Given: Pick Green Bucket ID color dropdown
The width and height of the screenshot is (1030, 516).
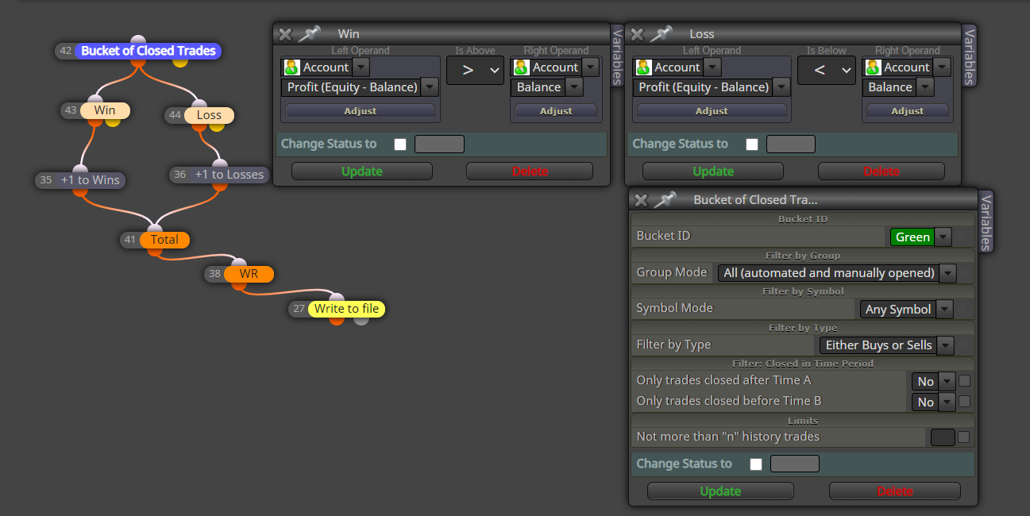Looking at the screenshot, I should pyautogui.click(x=920, y=237).
